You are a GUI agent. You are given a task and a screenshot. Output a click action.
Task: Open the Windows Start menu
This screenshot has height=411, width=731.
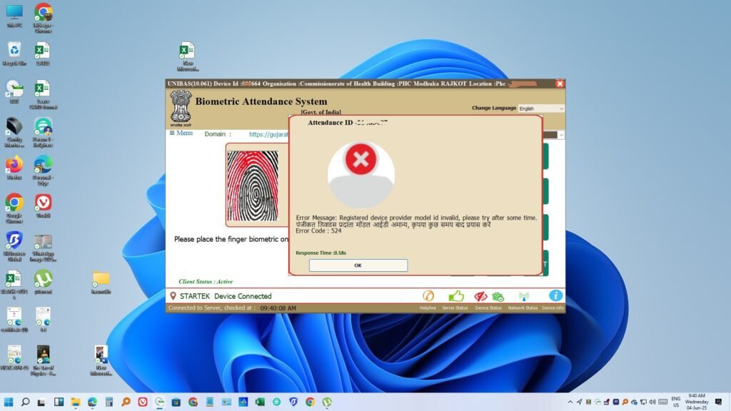(x=9, y=402)
